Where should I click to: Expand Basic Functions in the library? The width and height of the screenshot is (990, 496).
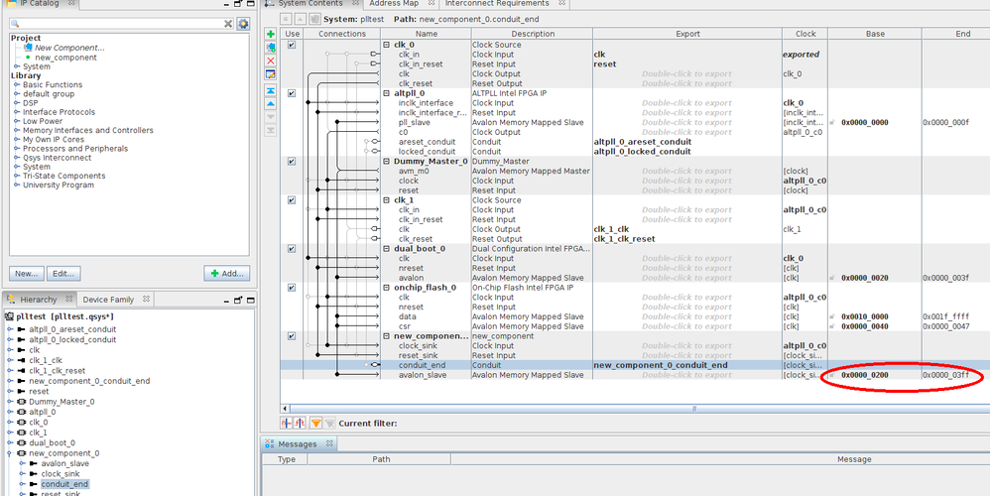(17, 85)
